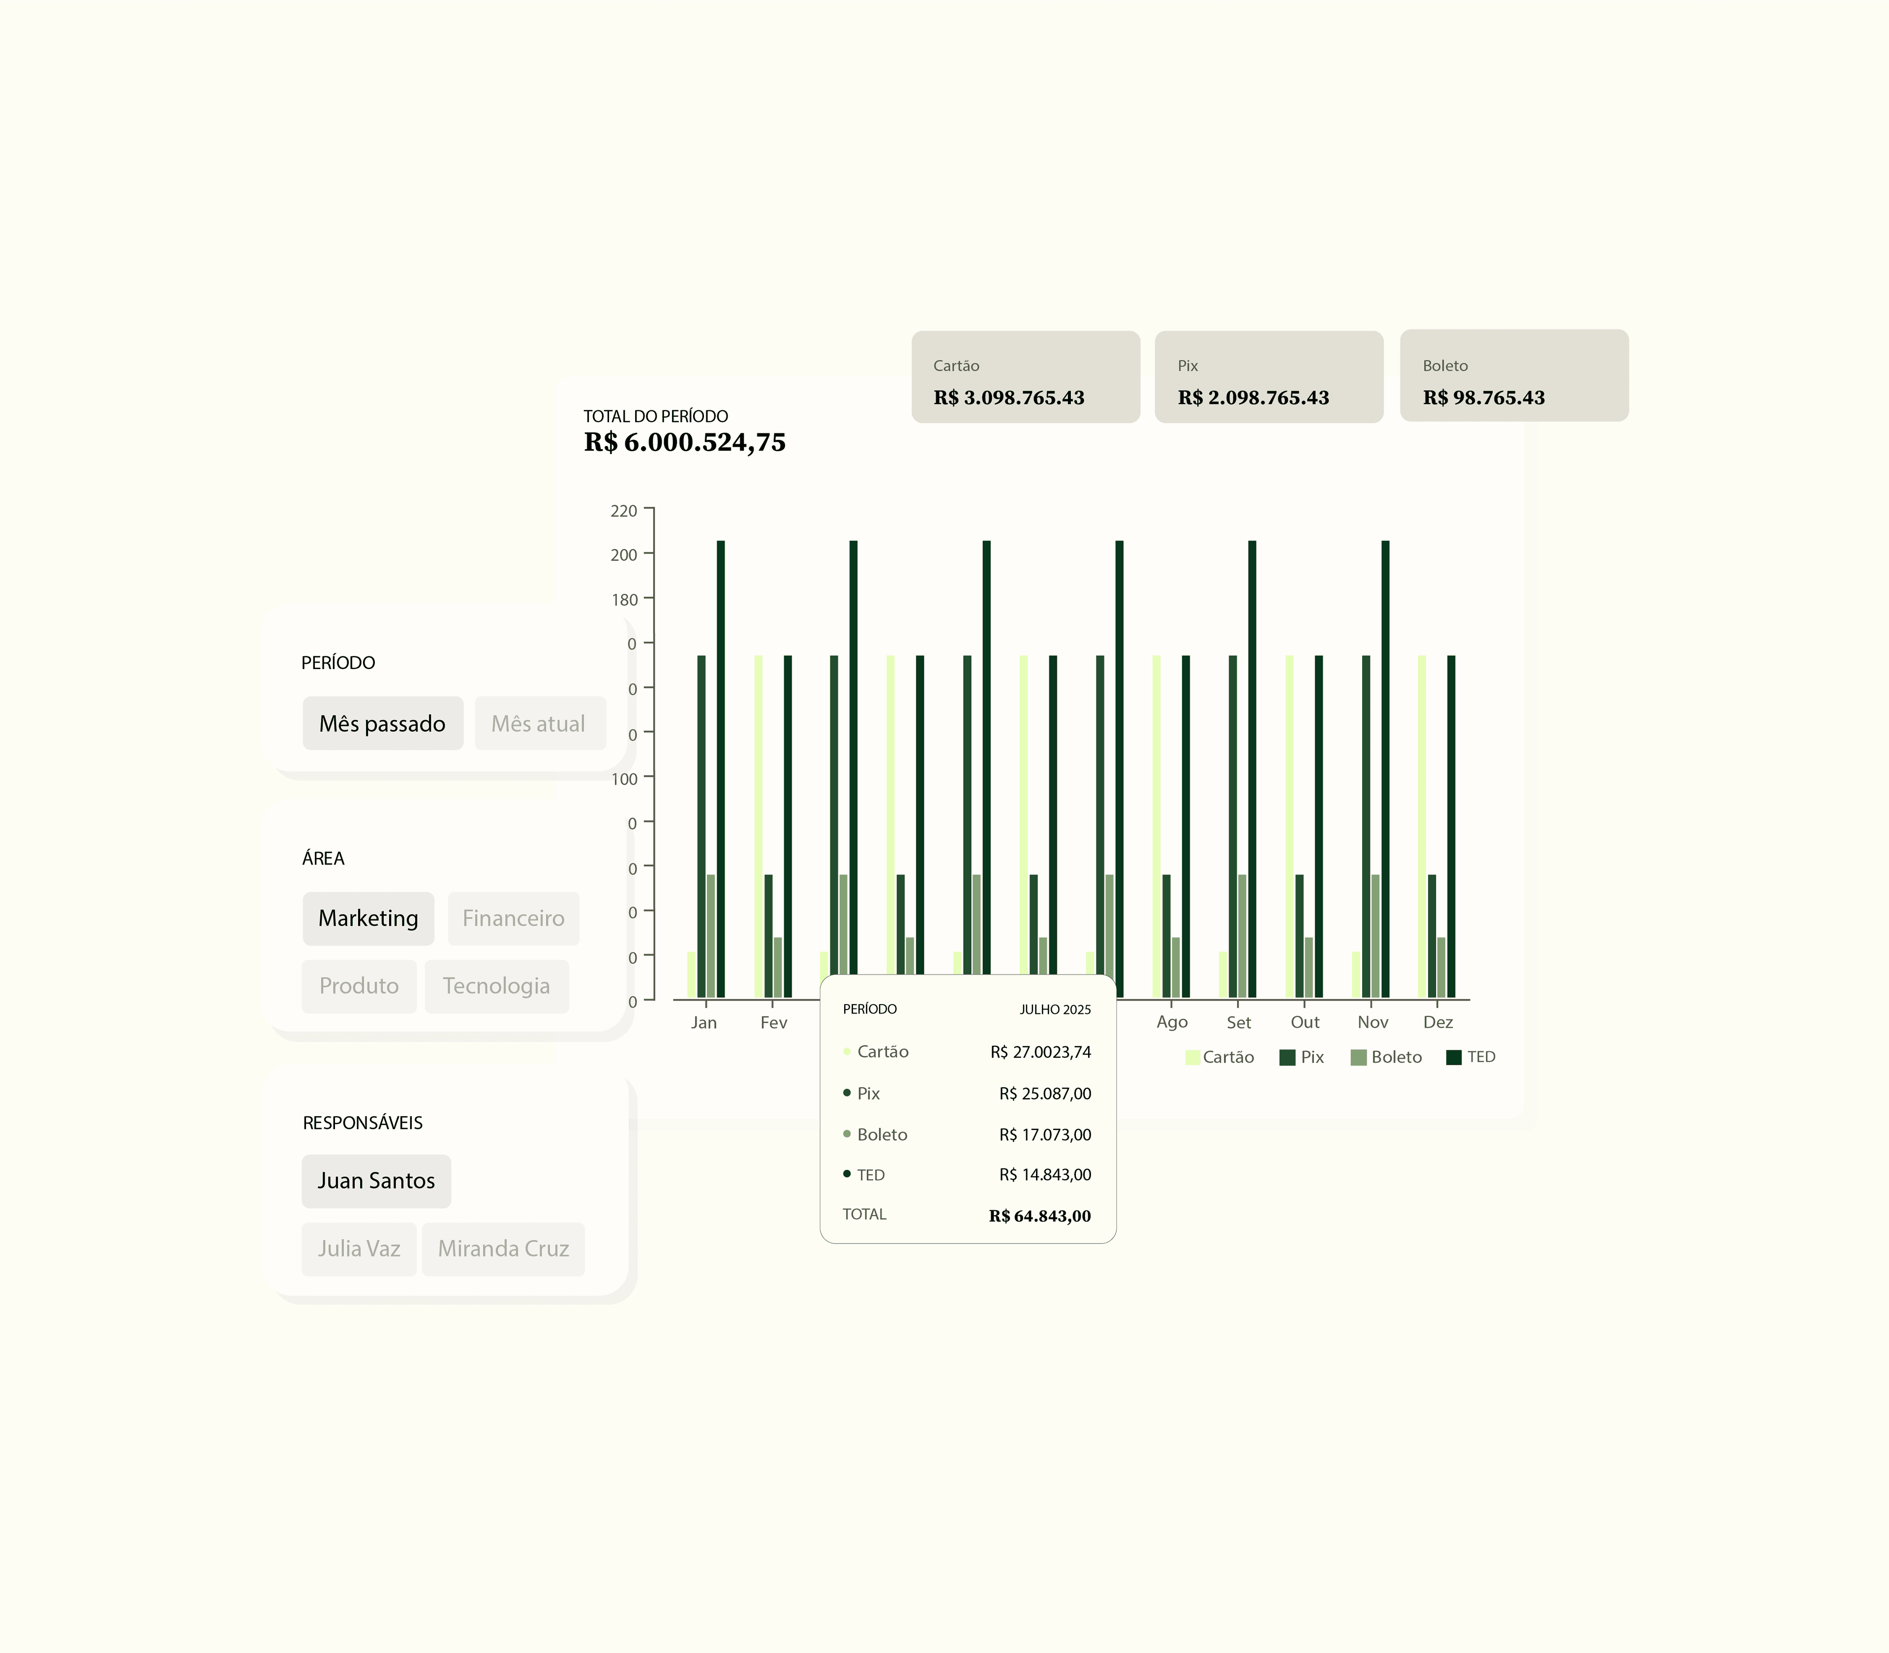Choose the Produto area chip
This screenshot has height=1653, width=1889.
pos(359,986)
